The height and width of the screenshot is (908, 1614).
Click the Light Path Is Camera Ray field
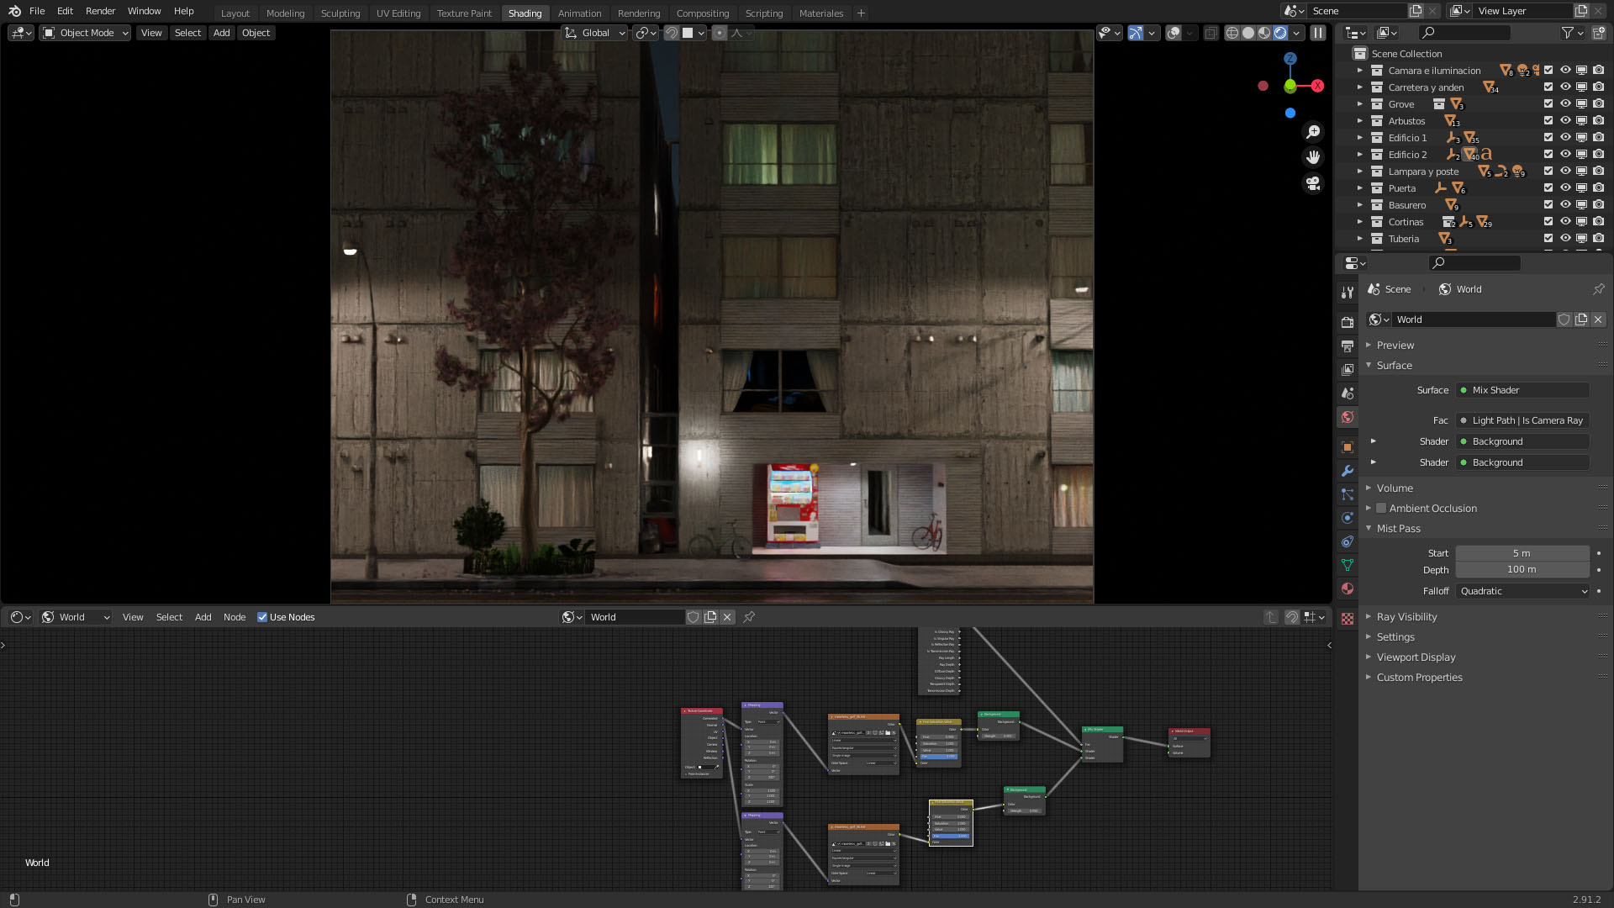pos(1522,420)
